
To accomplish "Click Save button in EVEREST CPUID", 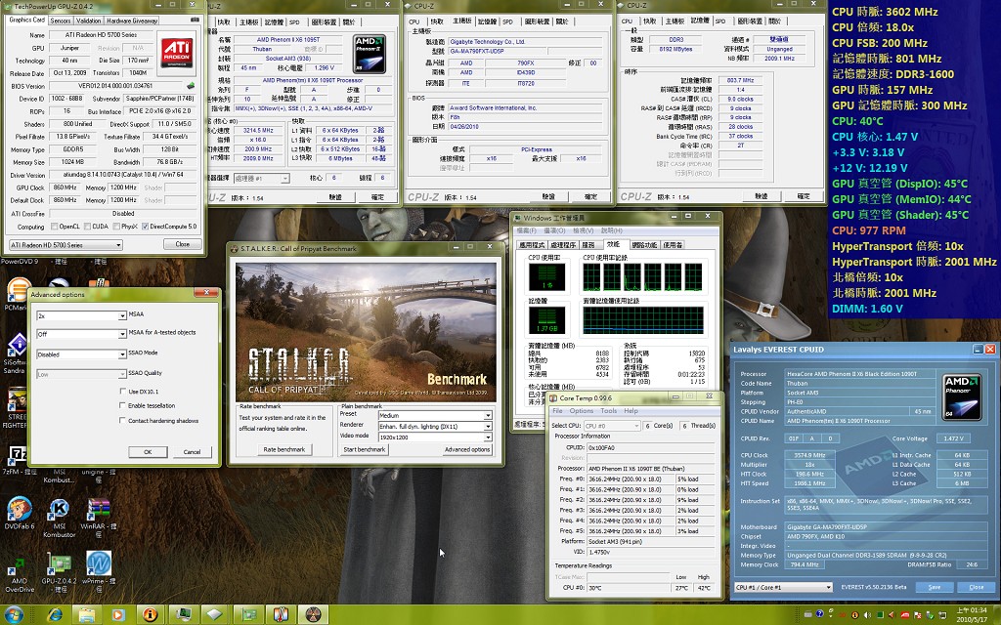I will pyautogui.click(x=934, y=587).
